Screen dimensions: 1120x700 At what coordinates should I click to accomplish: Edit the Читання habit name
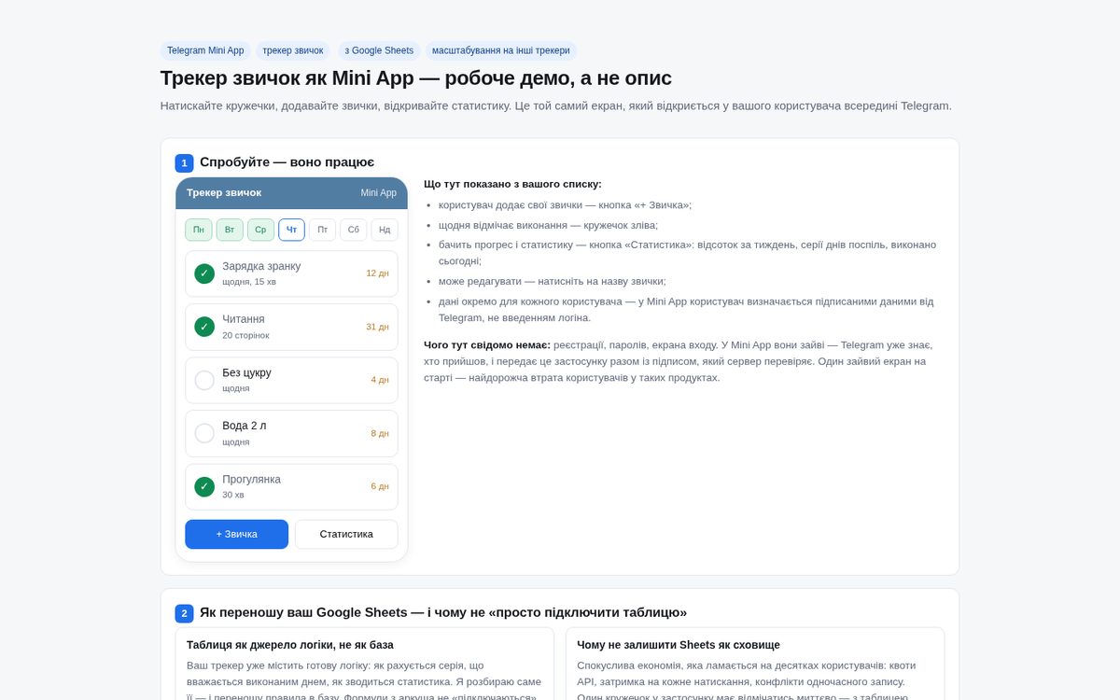243,319
